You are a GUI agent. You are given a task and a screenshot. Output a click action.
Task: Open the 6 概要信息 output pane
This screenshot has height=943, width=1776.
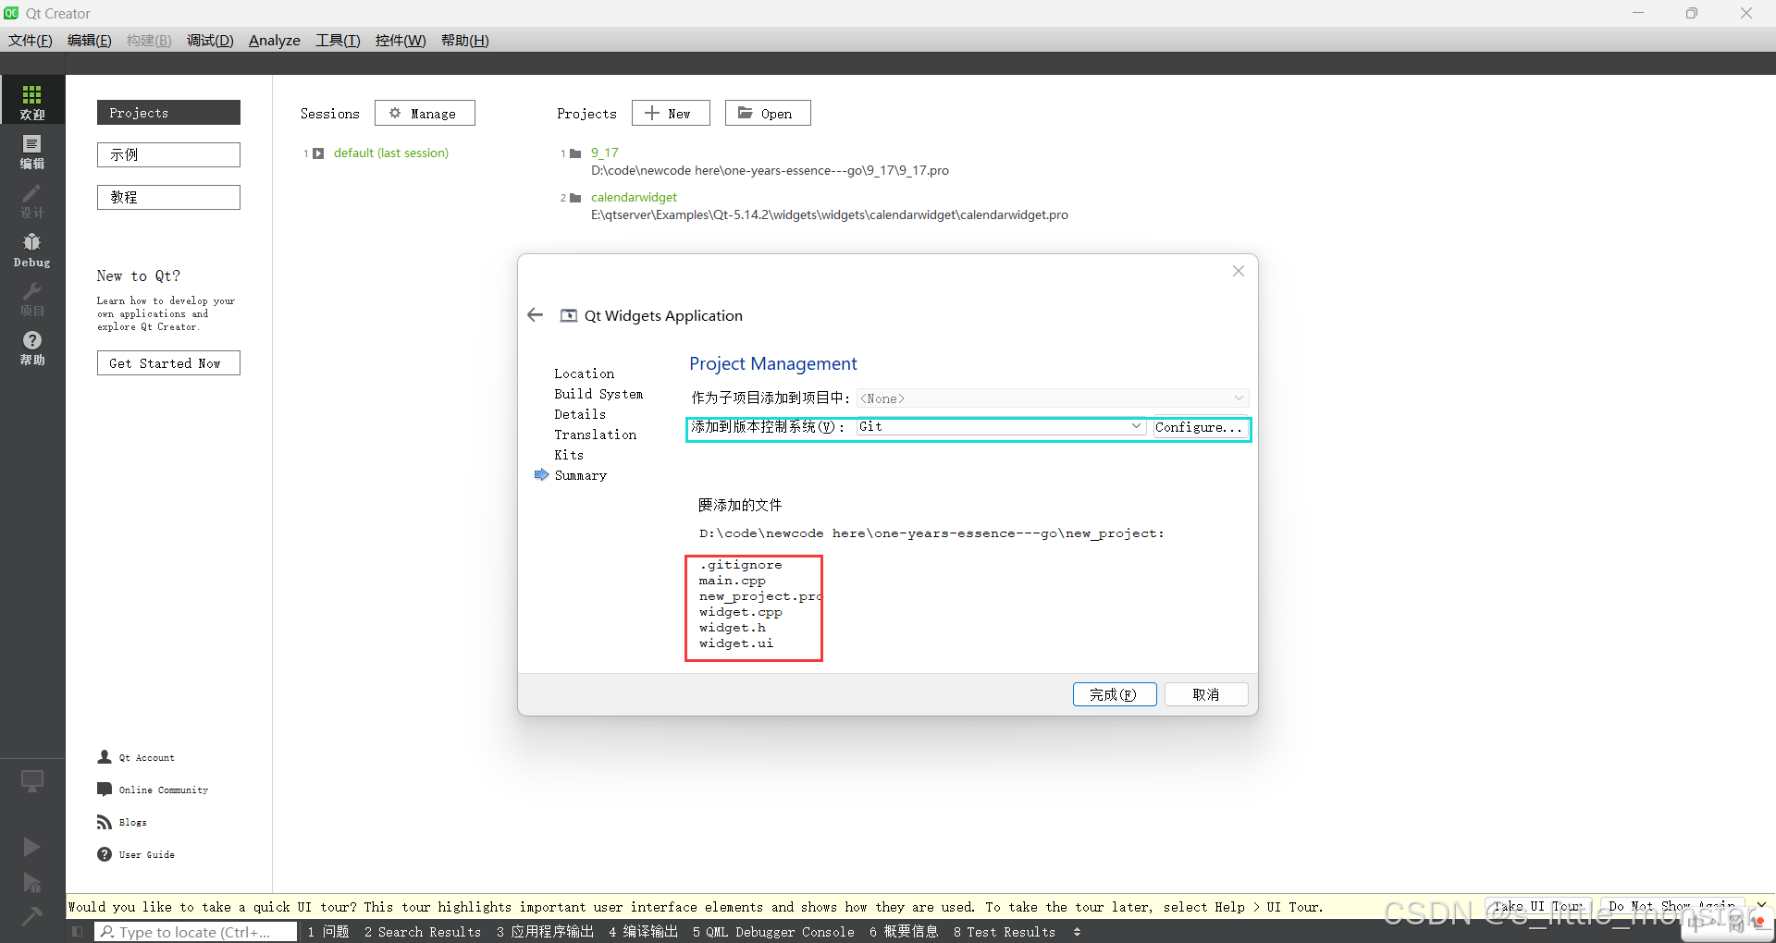click(904, 932)
